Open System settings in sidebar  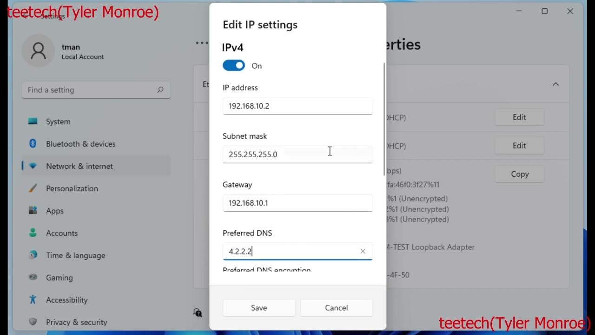(x=96, y=121)
